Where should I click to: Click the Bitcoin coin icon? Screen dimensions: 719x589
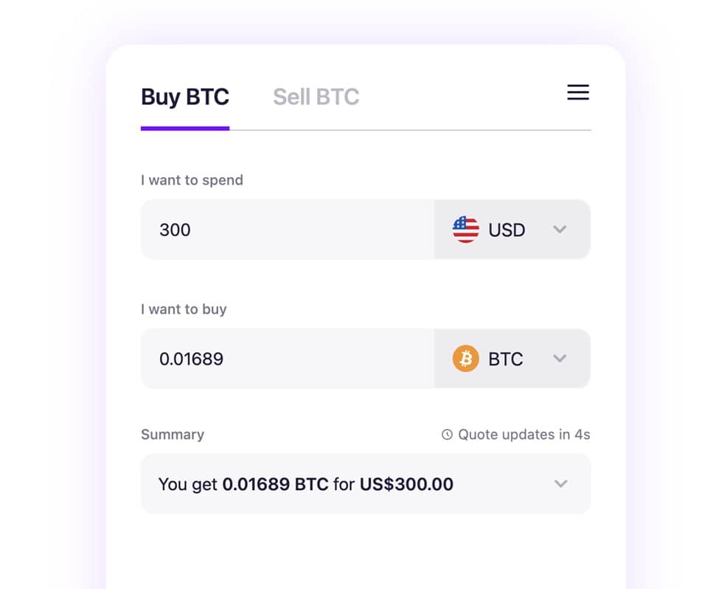467,359
